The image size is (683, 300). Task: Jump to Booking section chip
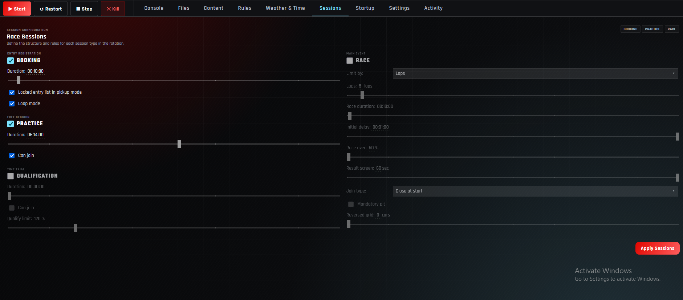coord(630,29)
